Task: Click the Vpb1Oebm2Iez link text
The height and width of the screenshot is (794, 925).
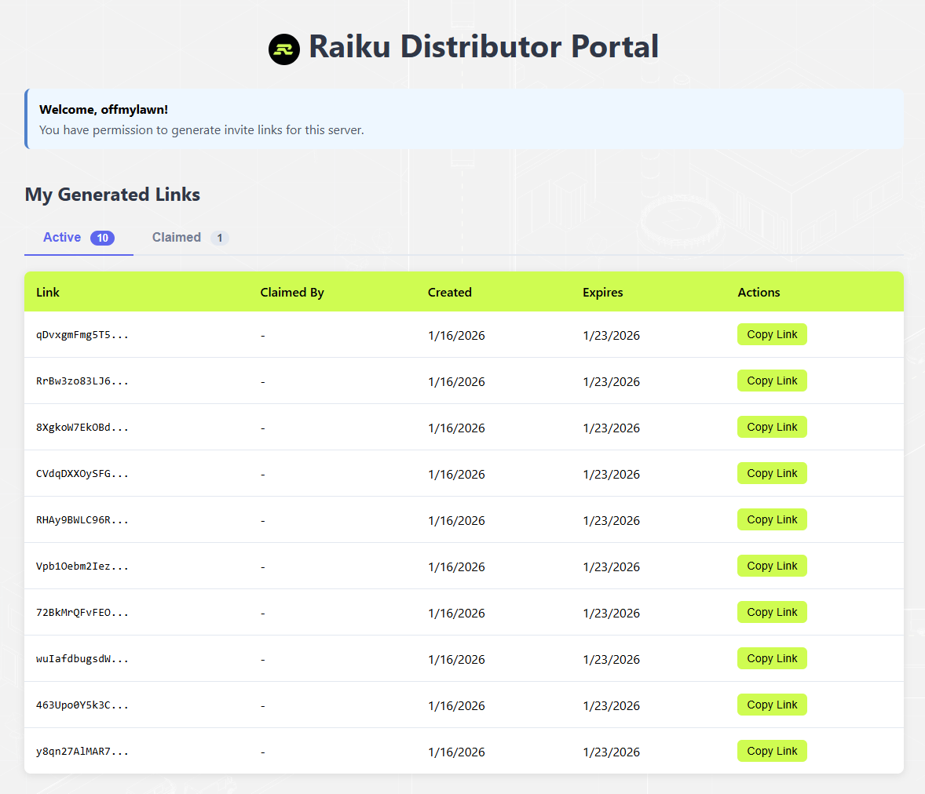Action: click(82, 566)
